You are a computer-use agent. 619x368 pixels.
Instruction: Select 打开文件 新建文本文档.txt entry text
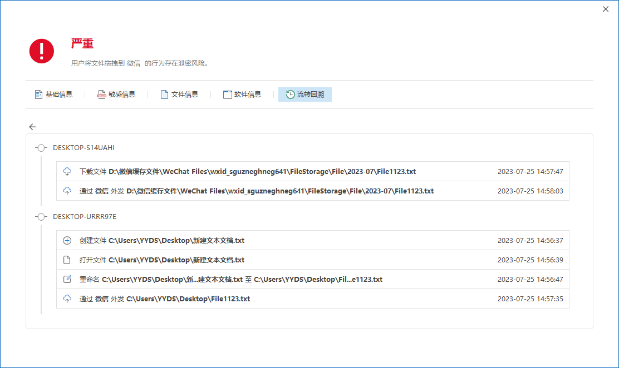(162, 260)
